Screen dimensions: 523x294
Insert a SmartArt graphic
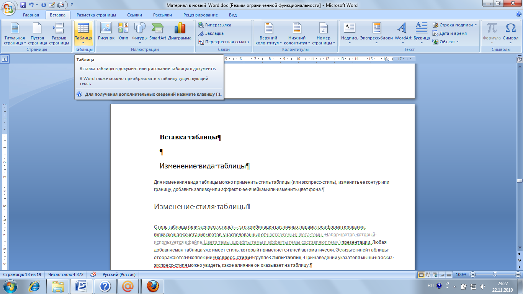pyautogui.click(x=158, y=31)
